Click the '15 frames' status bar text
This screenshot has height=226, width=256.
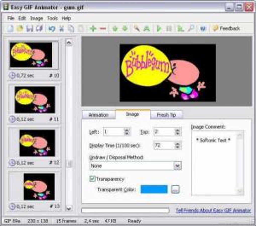[66, 221]
